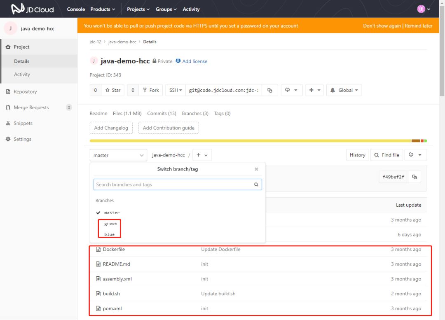Click the page vertical scrollbar

(x=442, y=51)
